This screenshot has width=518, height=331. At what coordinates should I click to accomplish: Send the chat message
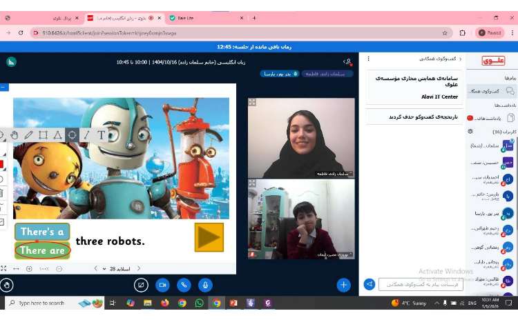[370, 284]
